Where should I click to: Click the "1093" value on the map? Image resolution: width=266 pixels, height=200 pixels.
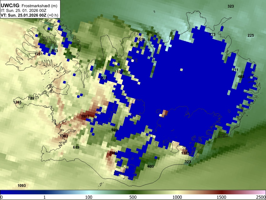tap(22, 186)
